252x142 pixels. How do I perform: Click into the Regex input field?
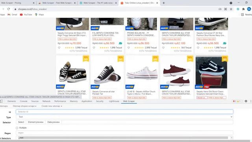coord(124,133)
